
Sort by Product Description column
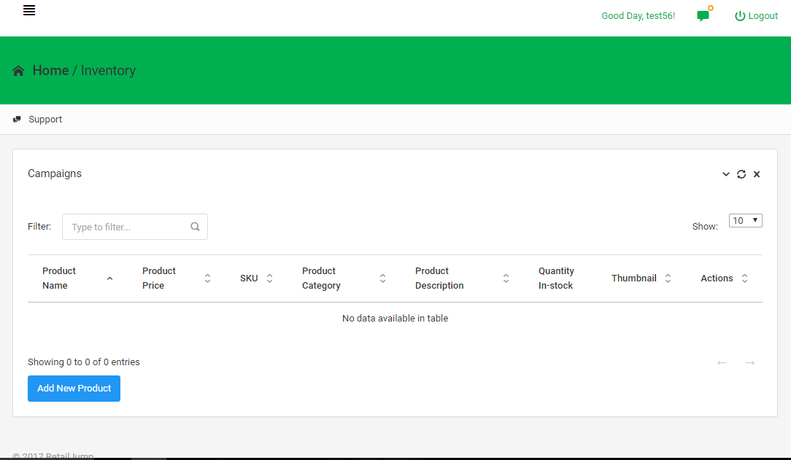click(x=462, y=278)
